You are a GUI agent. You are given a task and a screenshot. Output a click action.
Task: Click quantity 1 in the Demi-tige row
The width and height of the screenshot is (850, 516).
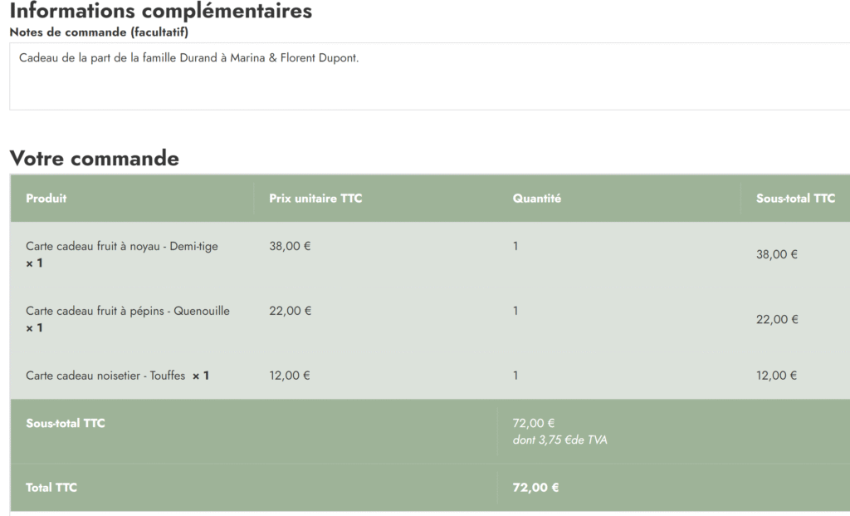(x=515, y=246)
